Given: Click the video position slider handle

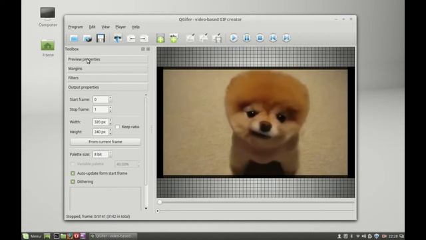Looking at the screenshot, I should pyautogui.click(x=160, y=202).
